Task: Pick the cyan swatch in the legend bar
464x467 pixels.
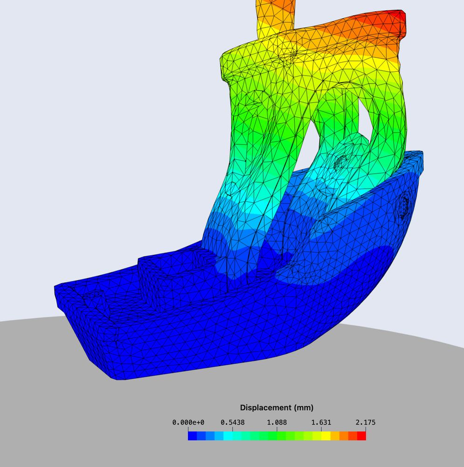Action: coord(228,436)
